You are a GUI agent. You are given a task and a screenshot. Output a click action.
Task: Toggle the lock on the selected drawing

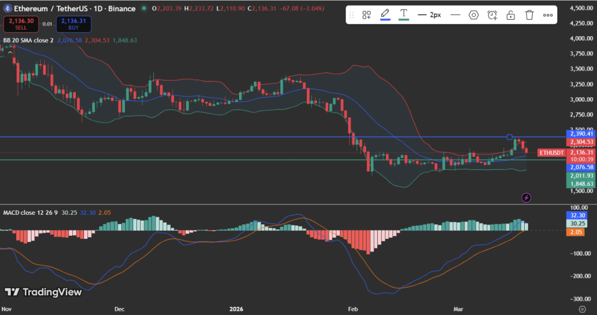(511, 15)
